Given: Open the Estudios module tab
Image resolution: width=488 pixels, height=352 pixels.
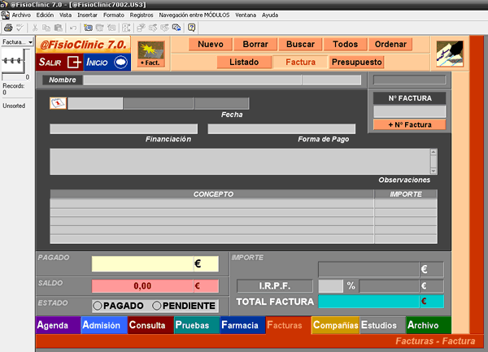Looking at the screenshot, I should 383,325.
